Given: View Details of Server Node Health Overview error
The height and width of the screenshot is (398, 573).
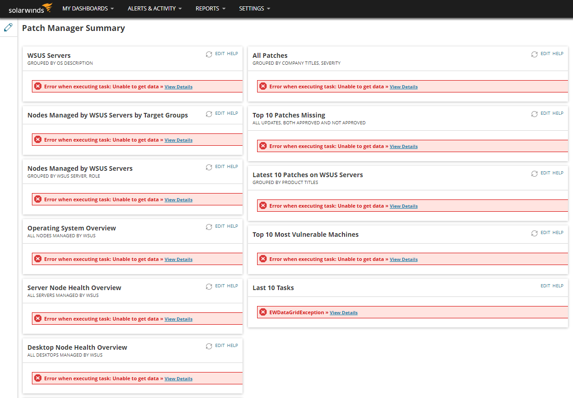Looking at the screenshot, I should [x=178, y=319].
